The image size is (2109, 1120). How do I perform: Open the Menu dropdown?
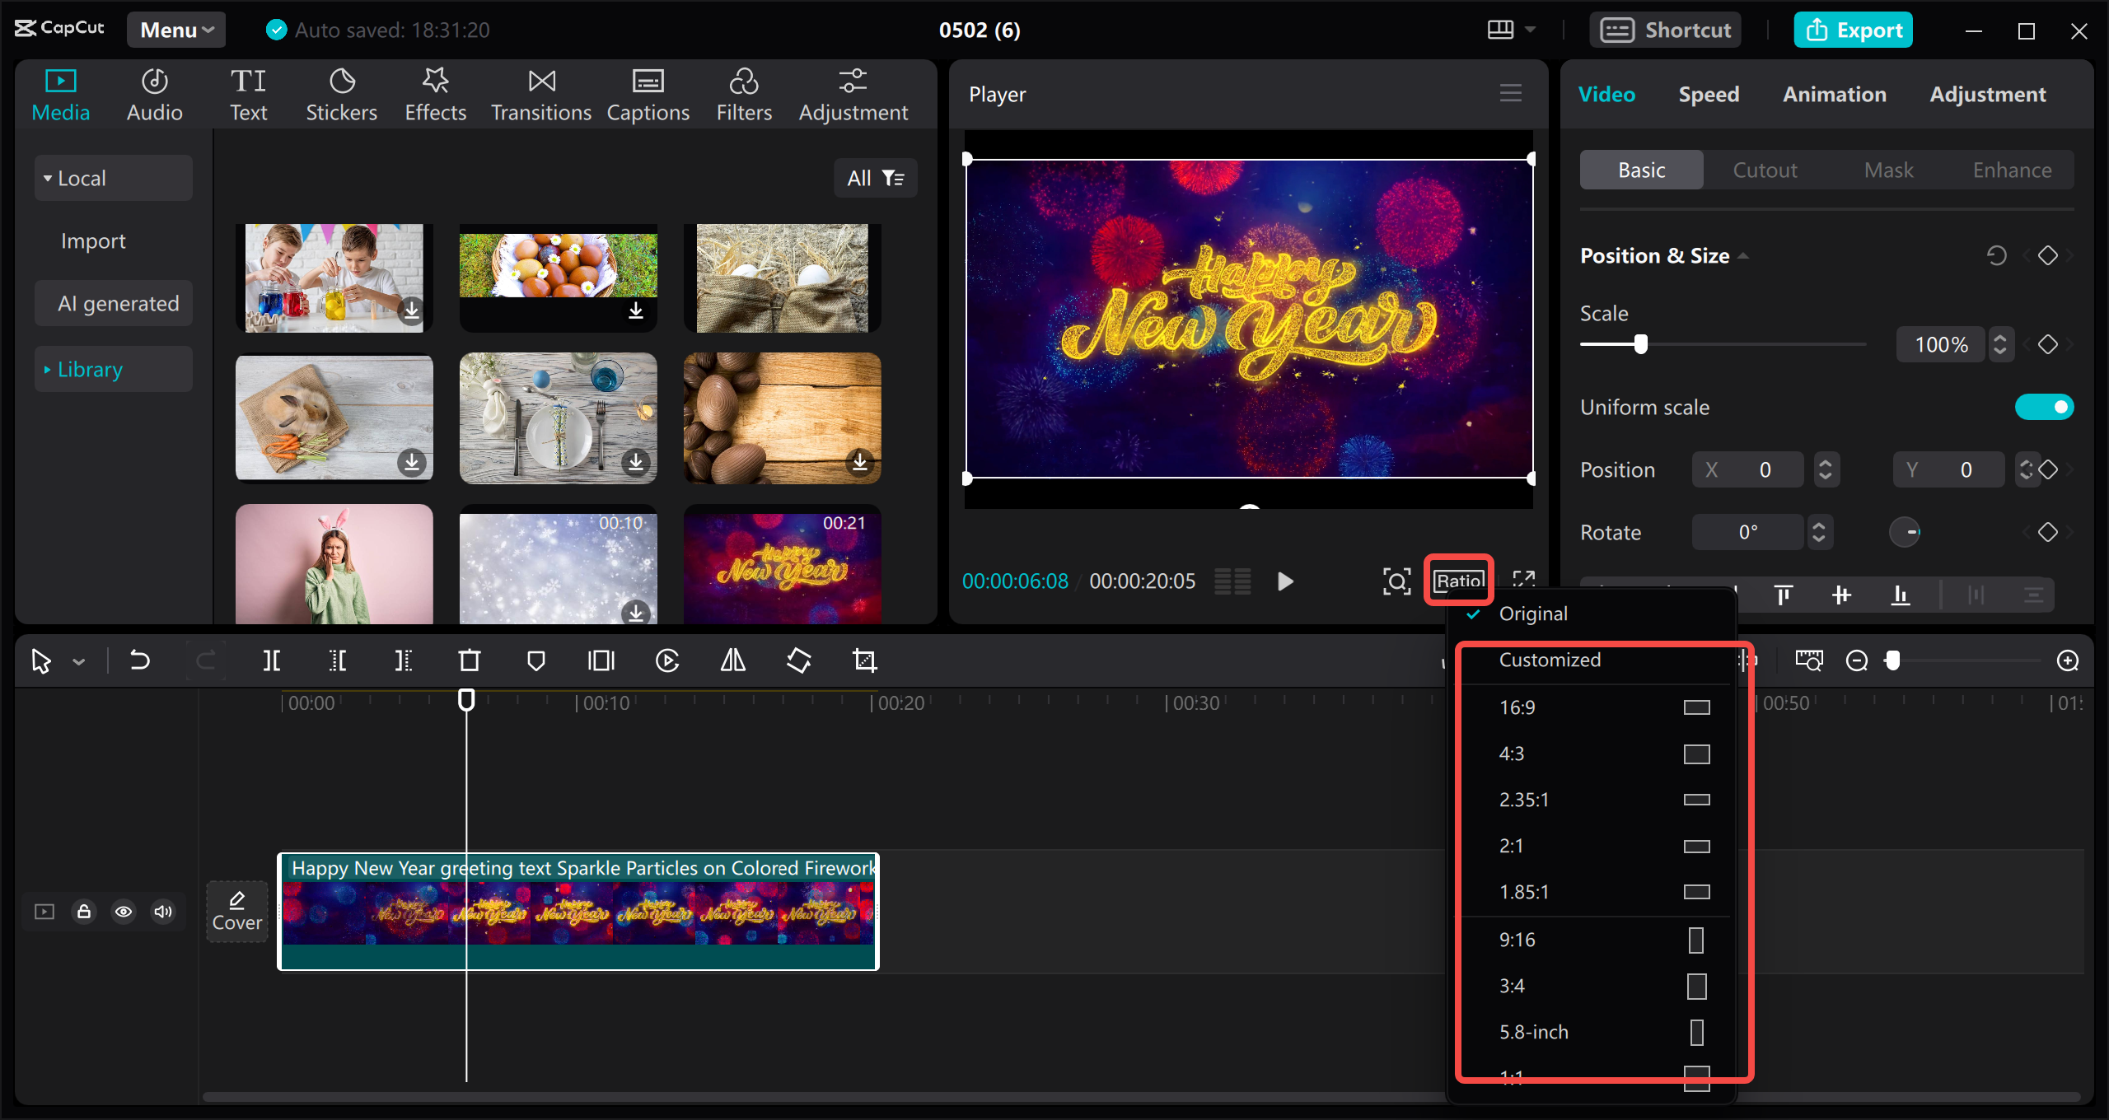[176, 30]
